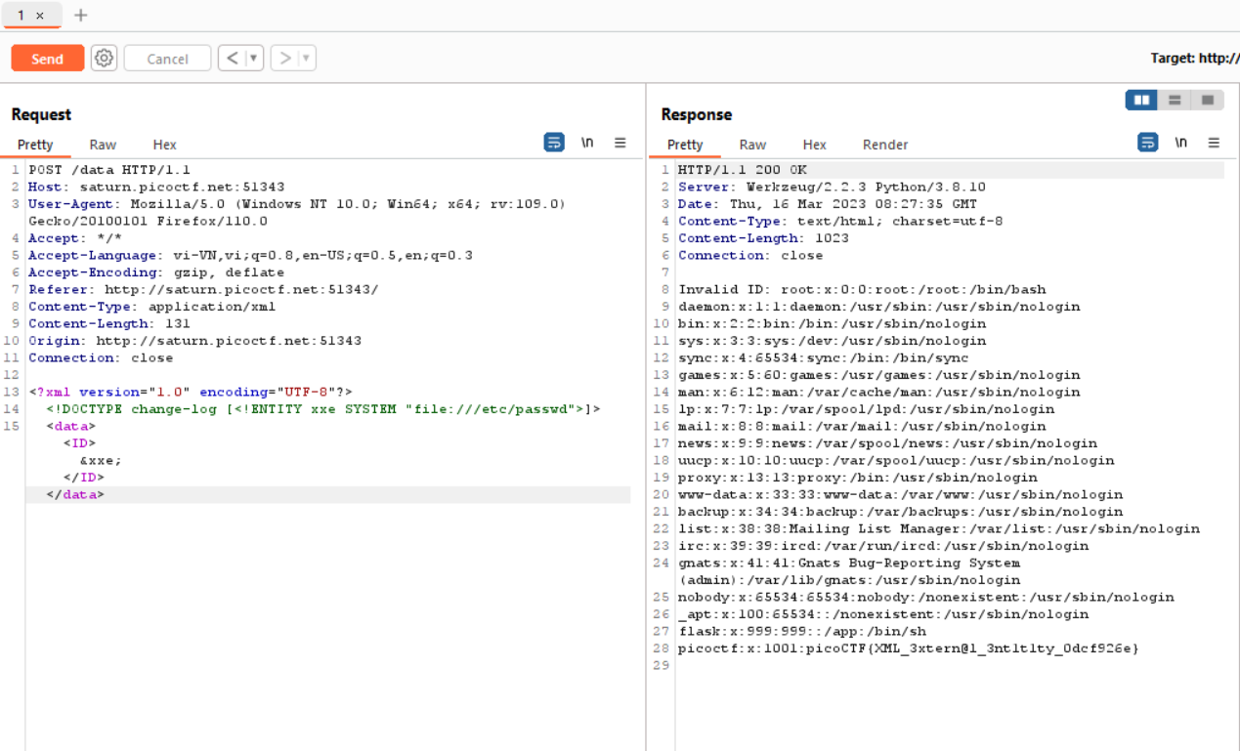Click the Date response header line
Screen dimensions: 1240x751
828,204
